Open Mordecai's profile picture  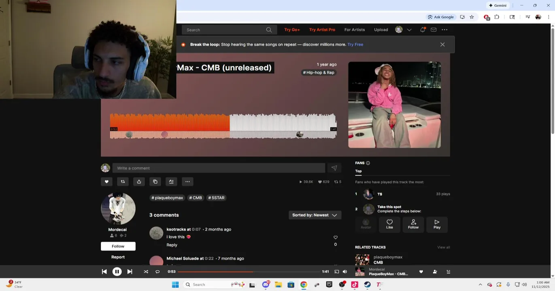click(118, 209)
